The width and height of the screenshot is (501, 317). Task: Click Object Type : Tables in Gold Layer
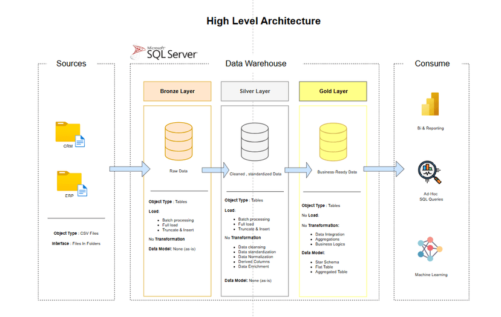pos(321,206)
